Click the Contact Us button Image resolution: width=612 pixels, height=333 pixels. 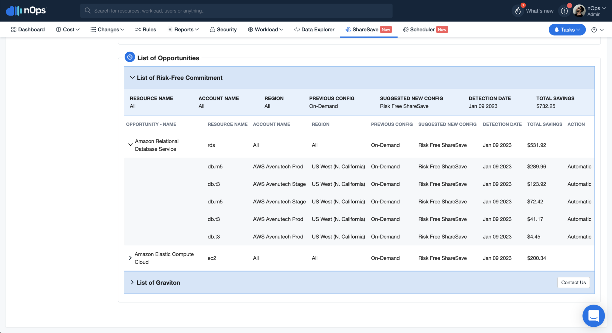pyautogui.click(x=573, y=283)
